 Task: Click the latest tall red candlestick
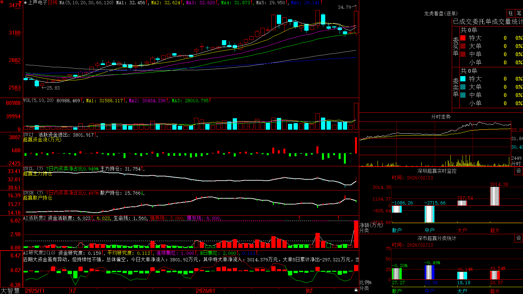click(356, 22)
